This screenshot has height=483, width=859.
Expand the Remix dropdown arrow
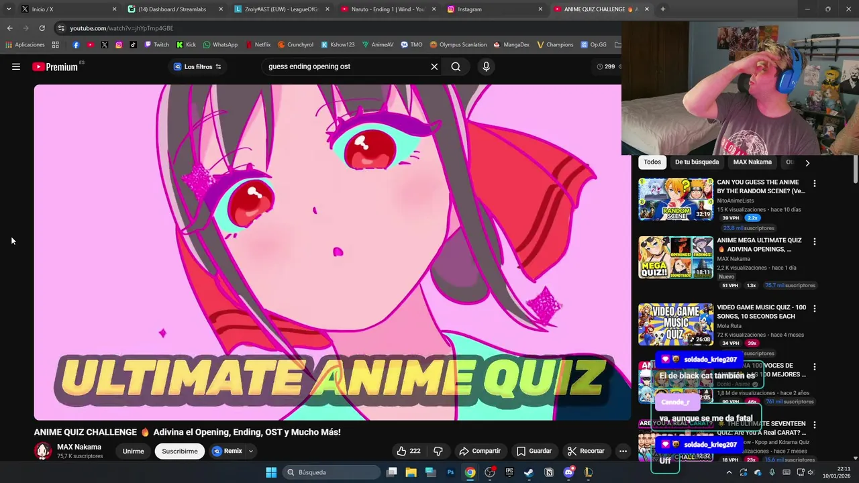click(x=250, y=451)
